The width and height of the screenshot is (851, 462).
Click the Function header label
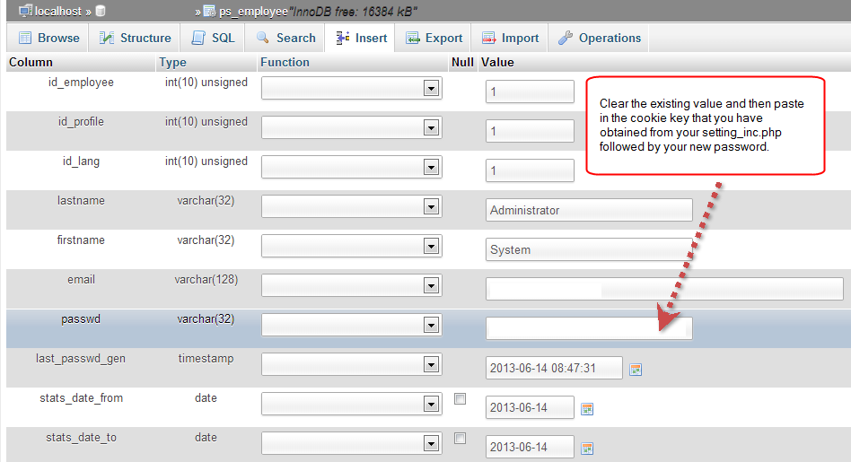pyautogui.click(x=285, y=63)
